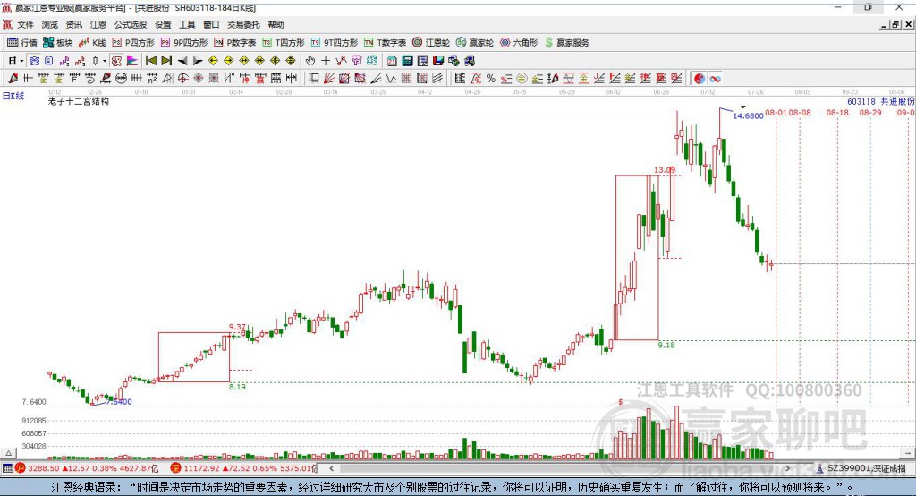916x496 pixels.
Task: Click the 08-29 date marker
Action: pyautogui.click(x=869, y=112)
